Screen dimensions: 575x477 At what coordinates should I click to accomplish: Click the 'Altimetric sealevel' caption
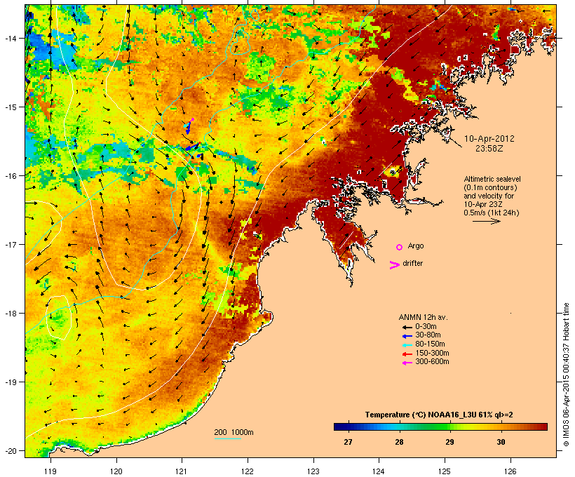[492, 179]
